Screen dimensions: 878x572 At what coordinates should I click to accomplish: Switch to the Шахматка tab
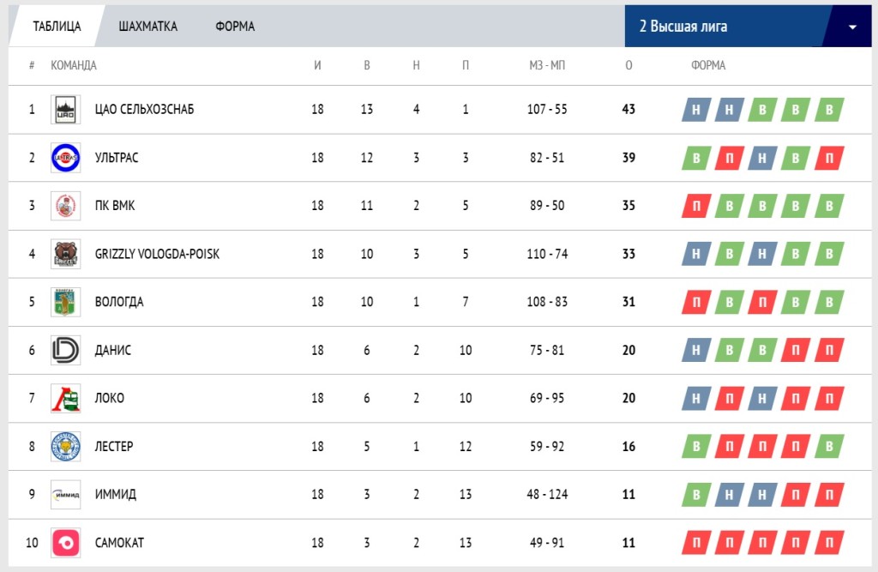point(147,27)
